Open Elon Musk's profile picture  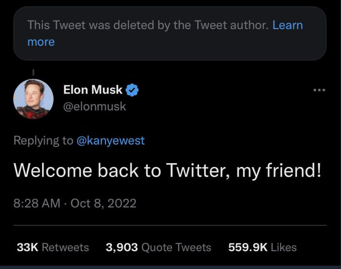pos(33,99)
